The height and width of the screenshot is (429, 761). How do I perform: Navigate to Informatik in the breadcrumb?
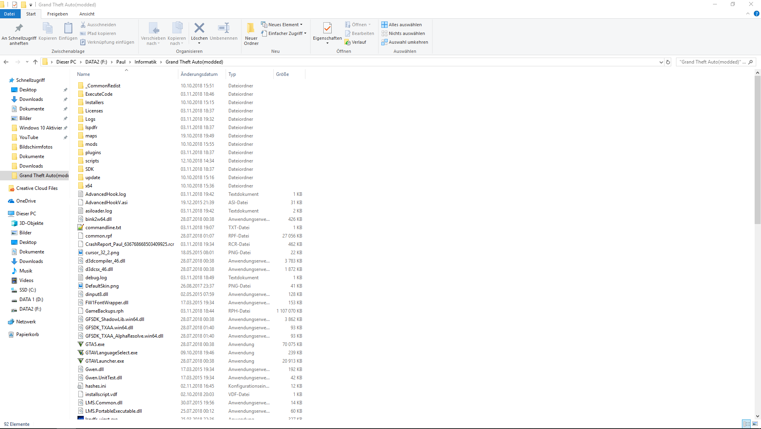click(145, 62)
